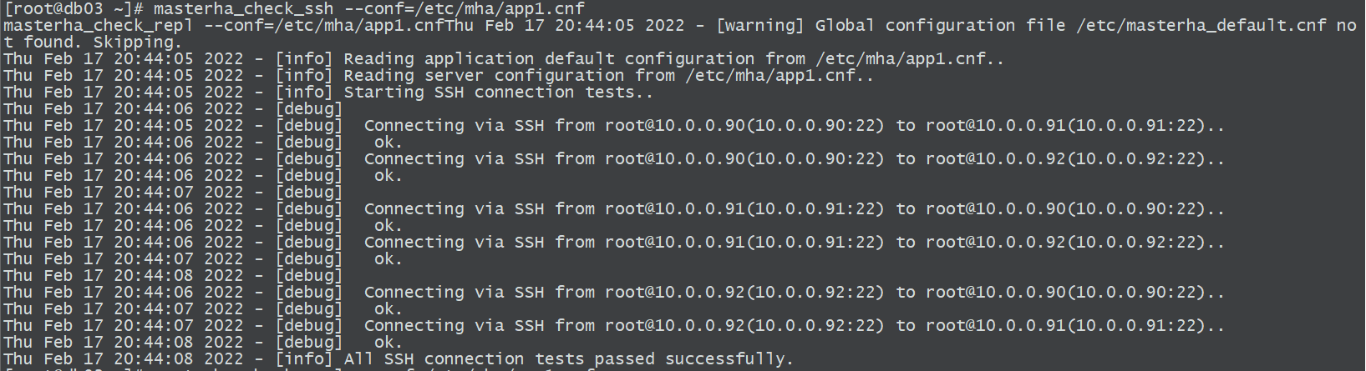Click the line connecting 10.0.0.92 to 10.0.0.91

pos(614,325)
